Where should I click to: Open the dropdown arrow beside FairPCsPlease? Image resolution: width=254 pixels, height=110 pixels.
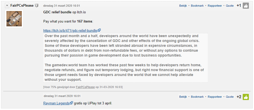[7, 6]
